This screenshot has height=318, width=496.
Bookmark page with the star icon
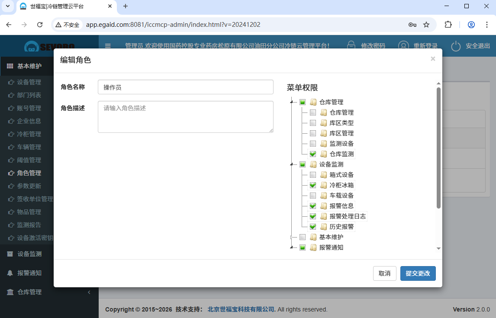pyautogui.click(x=426, y=25)
